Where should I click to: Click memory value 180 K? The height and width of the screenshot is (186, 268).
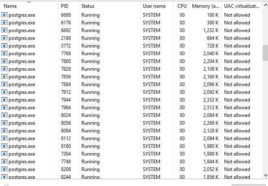coord(213,15)
